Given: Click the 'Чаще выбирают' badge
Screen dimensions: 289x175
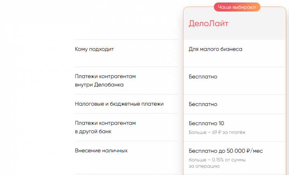Looking at the screenshot, I should click(x=237, y=7).
